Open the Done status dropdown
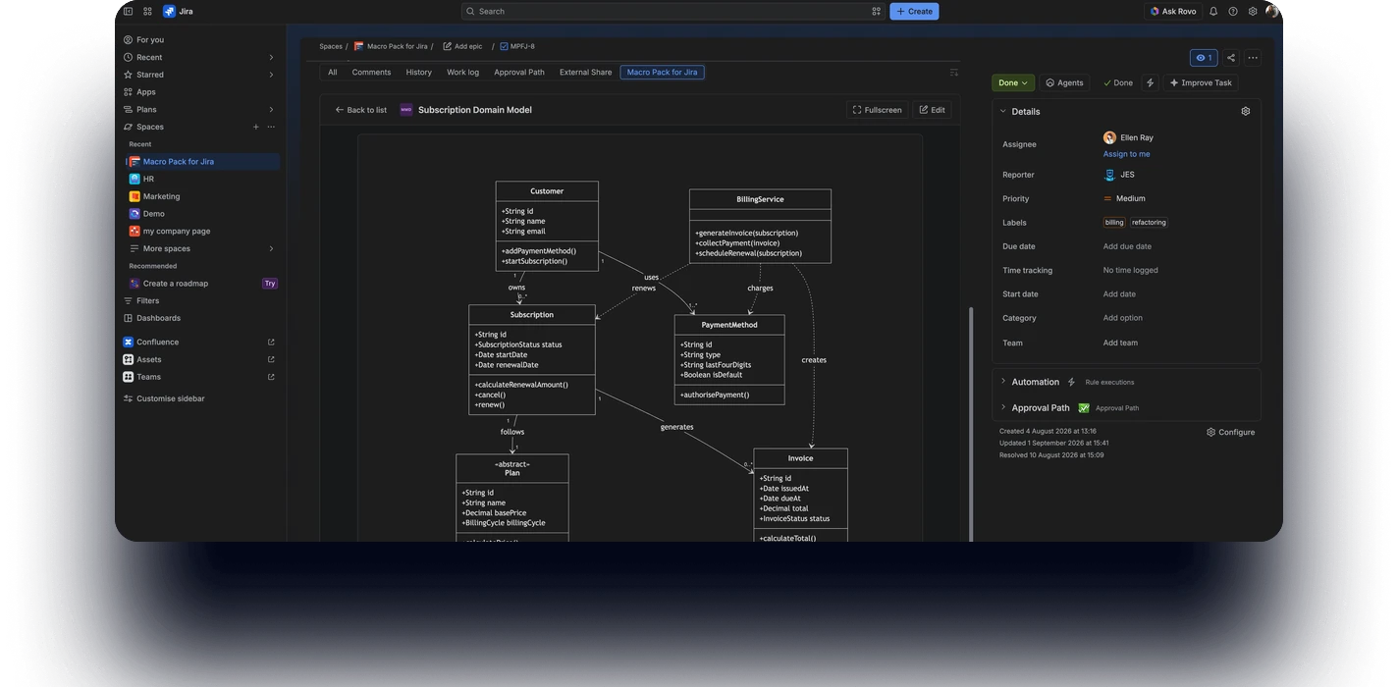The height and width of the screenshot is (687, 1398). pos(1013,82)
